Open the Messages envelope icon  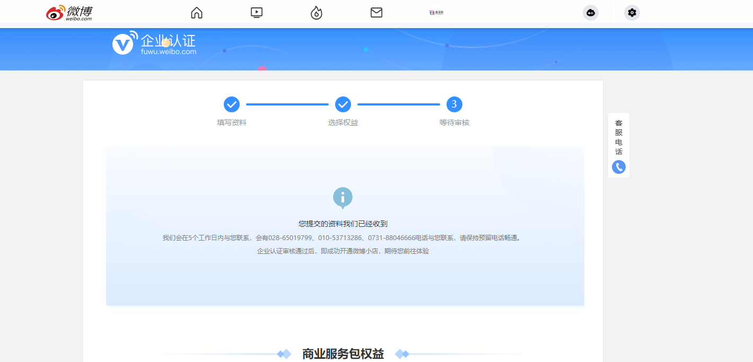tap(376, 13)
